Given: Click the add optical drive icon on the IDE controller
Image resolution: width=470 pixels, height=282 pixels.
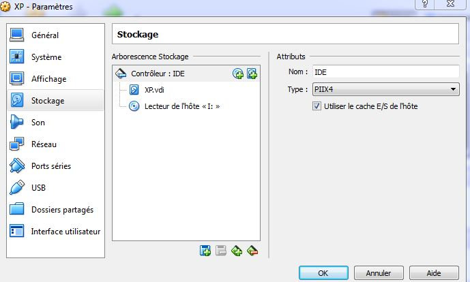Looking at the screenshot, I should [238, 74].
